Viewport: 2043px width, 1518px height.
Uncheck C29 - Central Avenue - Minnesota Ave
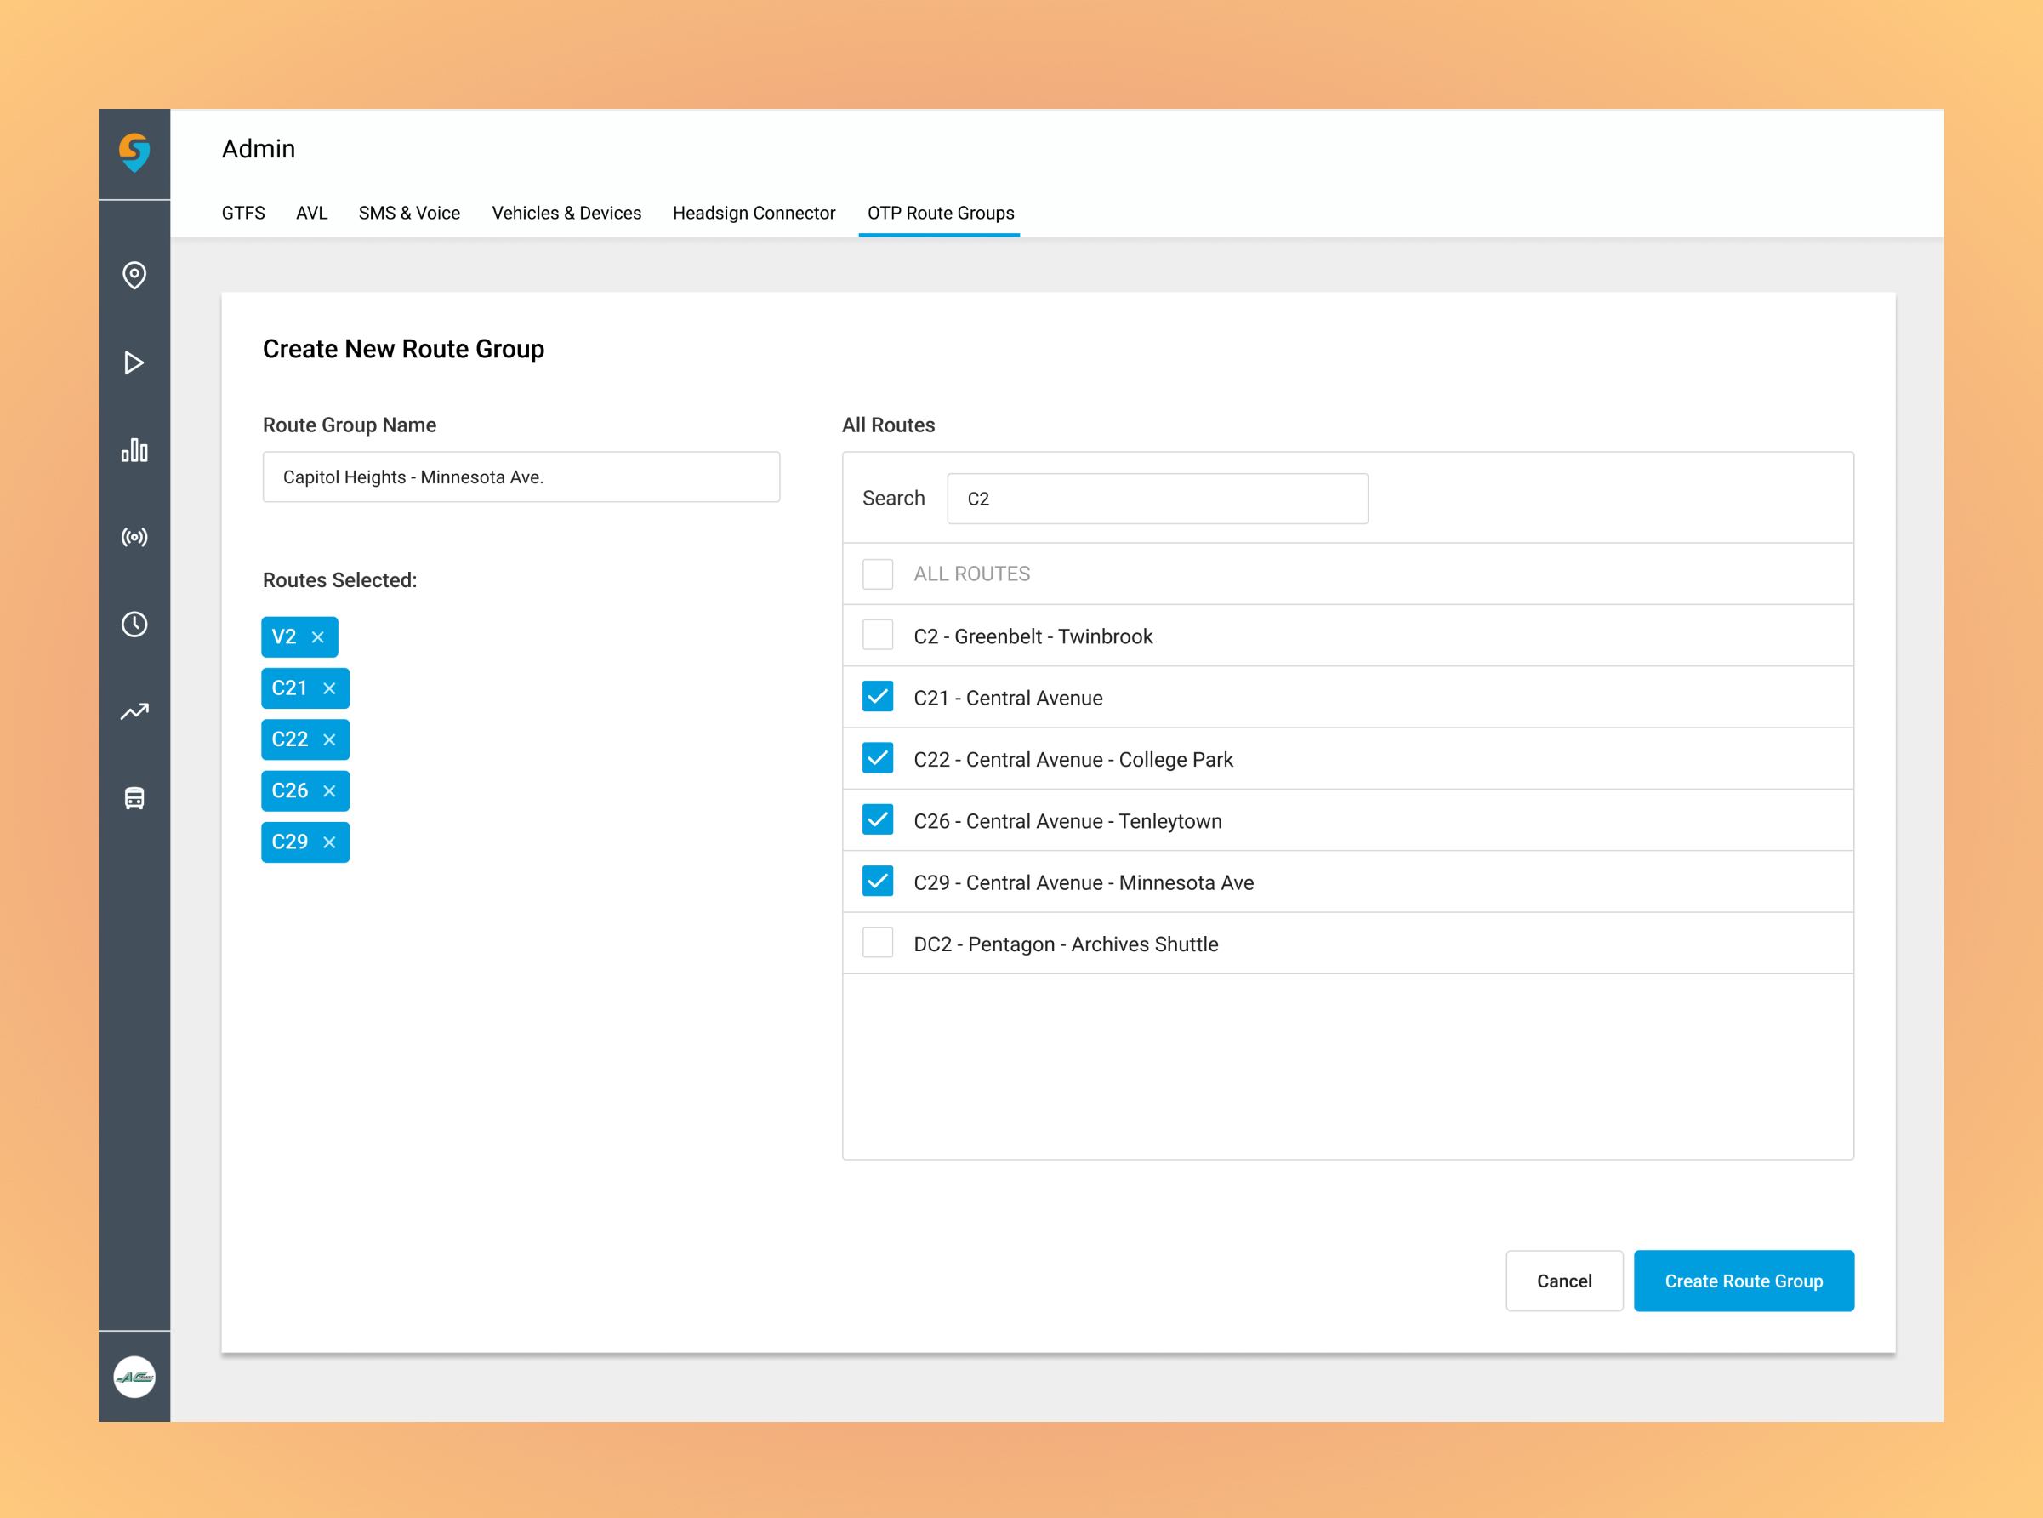[x=877, y=882]
